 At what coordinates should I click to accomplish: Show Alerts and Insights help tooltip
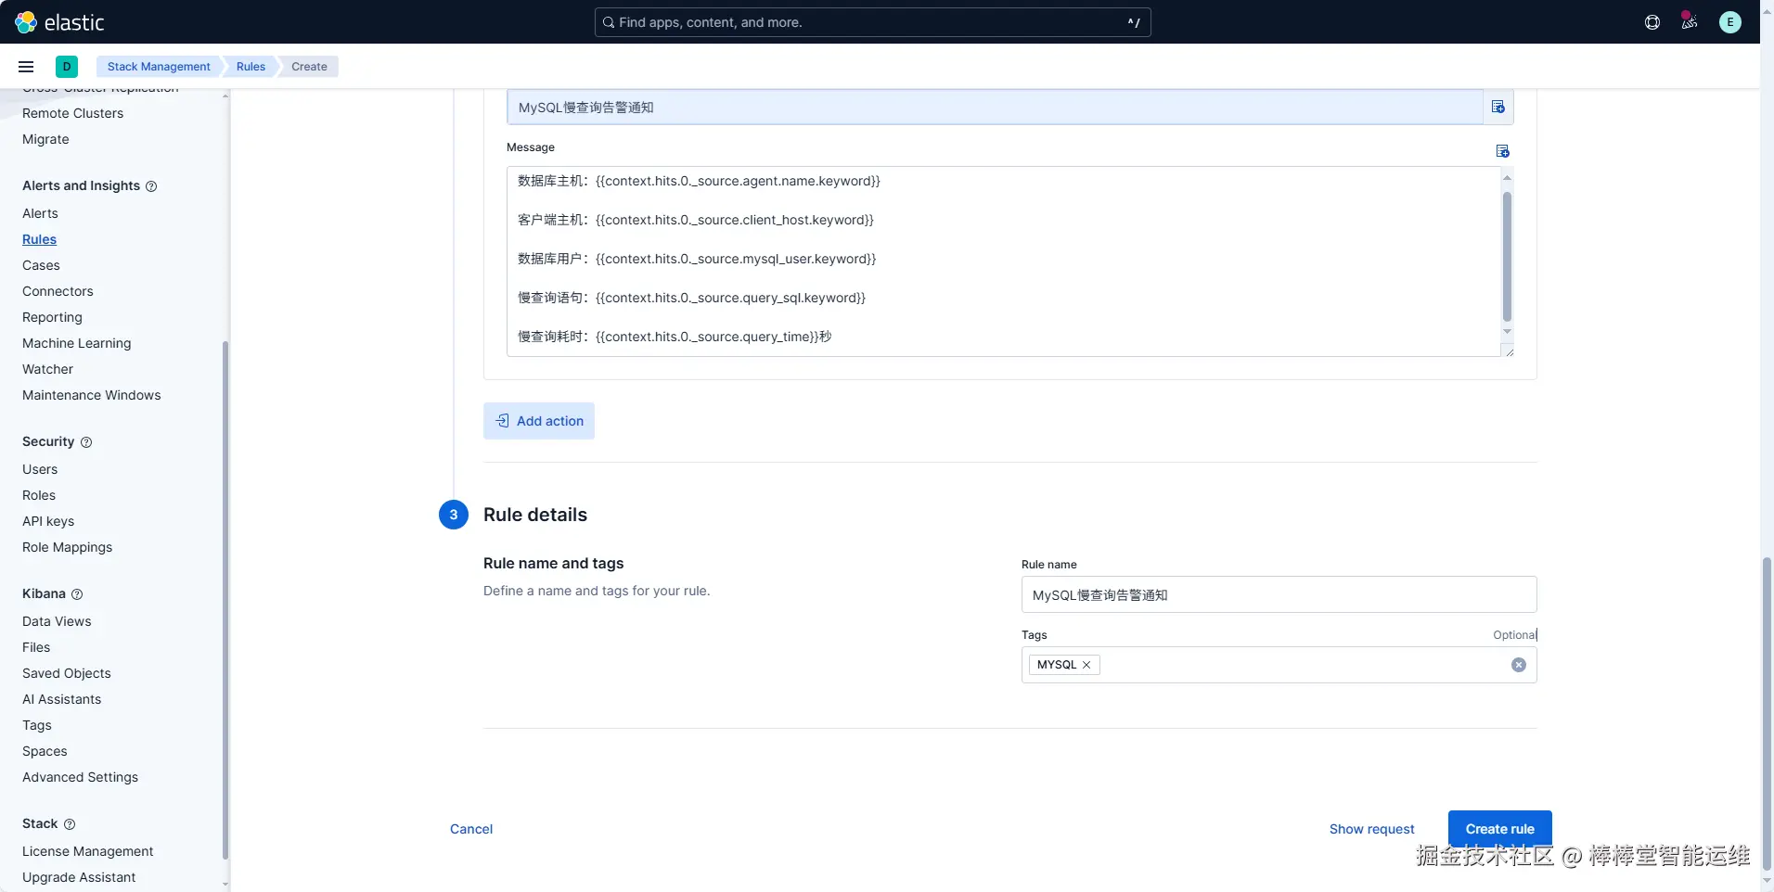[x=151, y=186]
